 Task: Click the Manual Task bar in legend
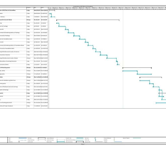(x=61, y=142)
